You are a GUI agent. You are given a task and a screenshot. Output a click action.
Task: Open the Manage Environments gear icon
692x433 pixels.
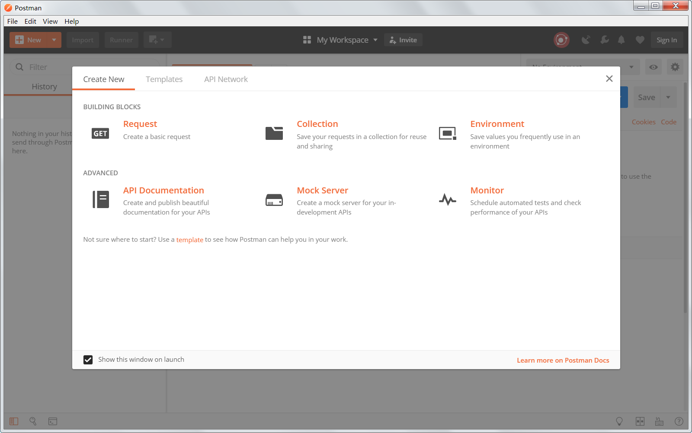675,67
